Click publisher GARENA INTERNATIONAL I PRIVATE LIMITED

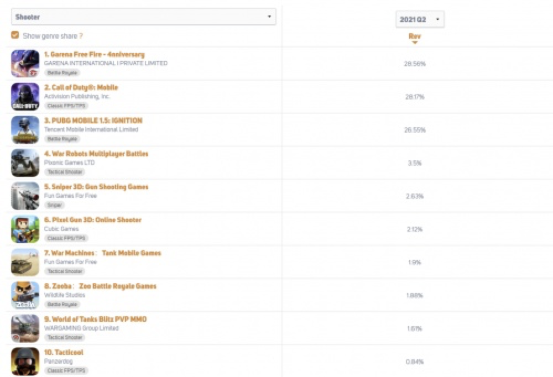click(106, 63)
